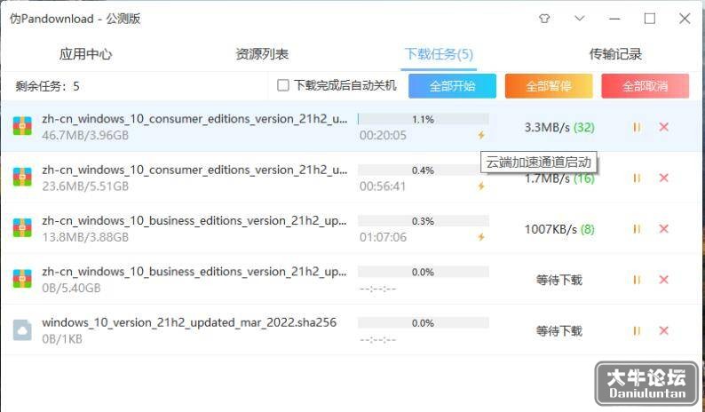Image resolution: width=705 pixels, height=412 pixels.
Task: Enable 下载完成后自动关机 checkbox
Action: pyautogui.click(x=283, y=85)
